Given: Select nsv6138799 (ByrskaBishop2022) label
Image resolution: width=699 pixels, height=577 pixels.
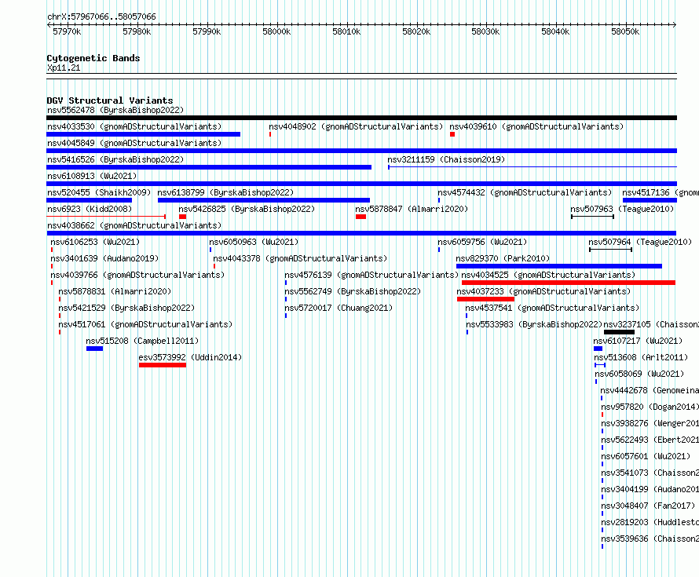Looking at the screenshot, I should click(x=225, y=192).
